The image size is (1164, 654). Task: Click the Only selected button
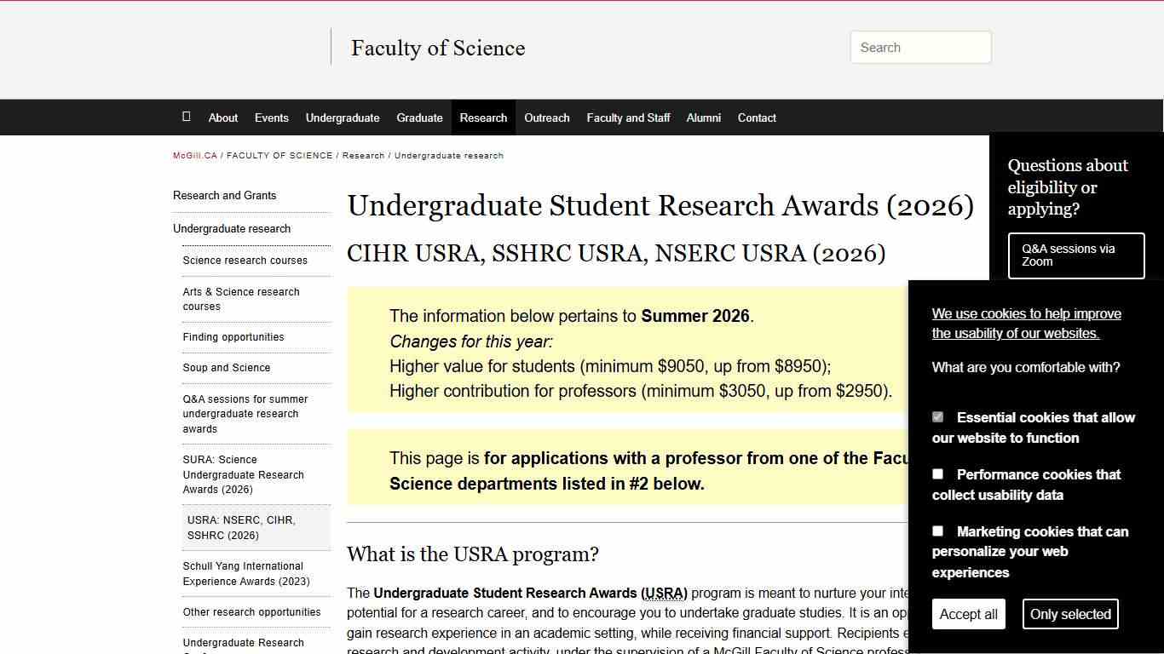[1070, 613]
